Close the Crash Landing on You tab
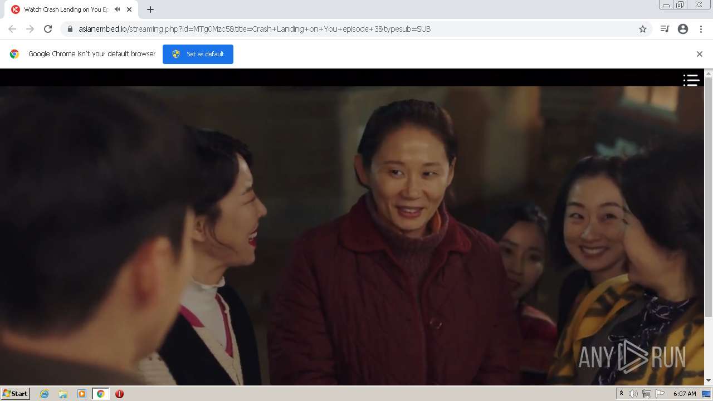The width and height of the screenshot is (713, 401). click(129, 9)
